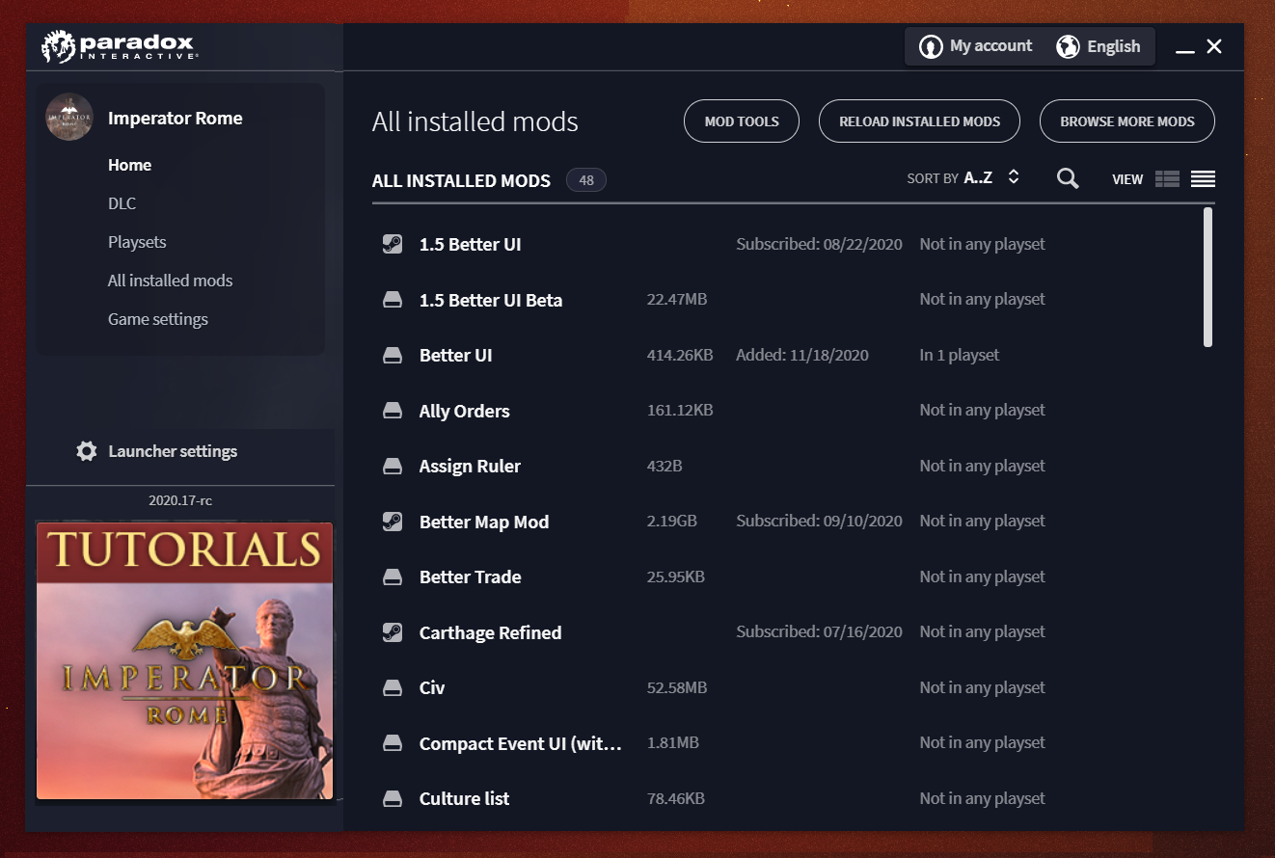Click the Steam icon beside Better Map Mod
Image resolution: width=1275 pixels, height=858 pixels.
click(392, 522)
